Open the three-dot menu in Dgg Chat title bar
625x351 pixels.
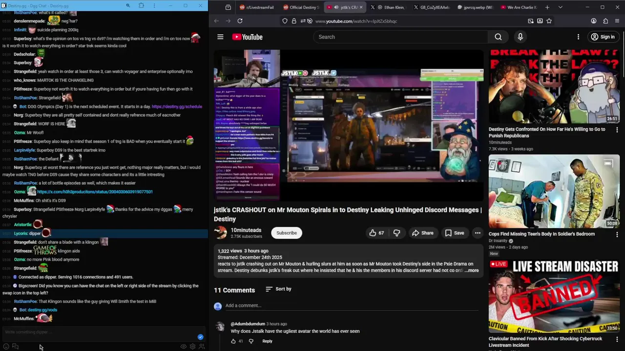pyautogui.click(x=155, y=5)
